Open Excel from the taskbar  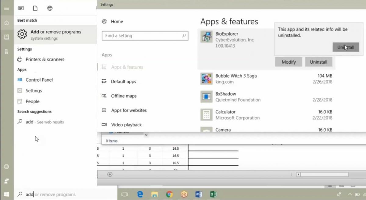[213, 194]
